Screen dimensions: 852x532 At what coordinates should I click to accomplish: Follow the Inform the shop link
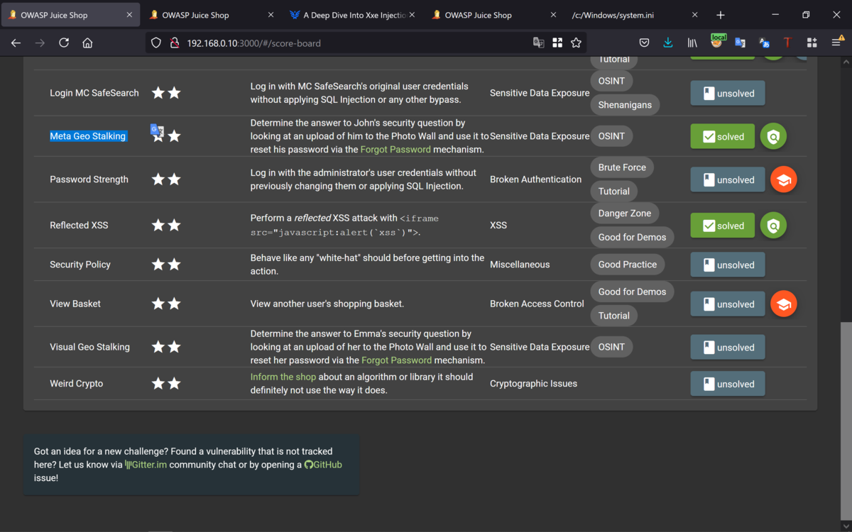coord(283,377)
